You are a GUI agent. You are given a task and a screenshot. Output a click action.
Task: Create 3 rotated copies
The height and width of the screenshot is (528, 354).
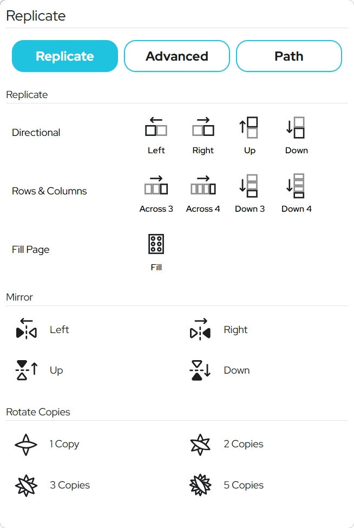[27, 485]
